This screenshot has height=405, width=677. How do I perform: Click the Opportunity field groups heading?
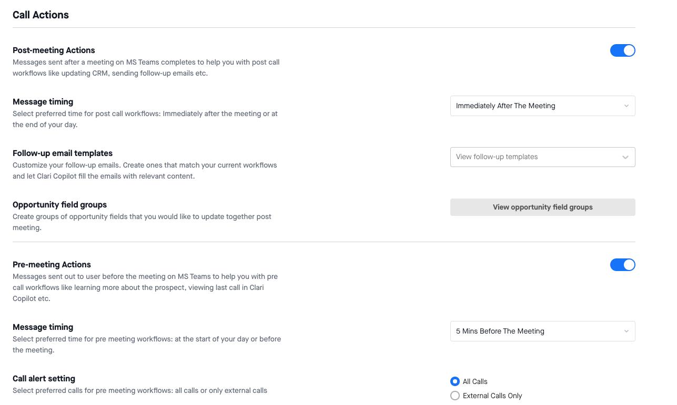pos(59,204)
